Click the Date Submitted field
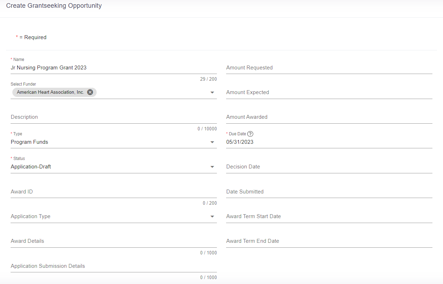Screen dimensions: 443x284 pyautogui.click(x=329, y=192)
